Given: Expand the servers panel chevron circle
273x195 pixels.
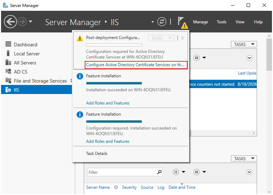Looking at the screenshot, I should (x=249, y=58).
